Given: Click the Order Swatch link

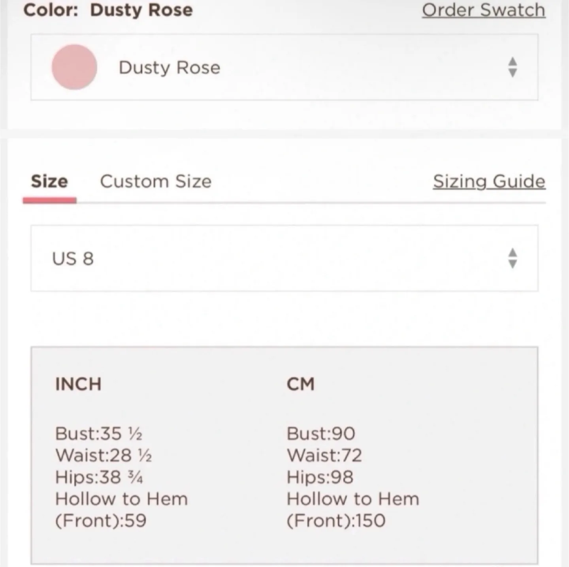Looking at the screenshot, I should coord(484,10).
